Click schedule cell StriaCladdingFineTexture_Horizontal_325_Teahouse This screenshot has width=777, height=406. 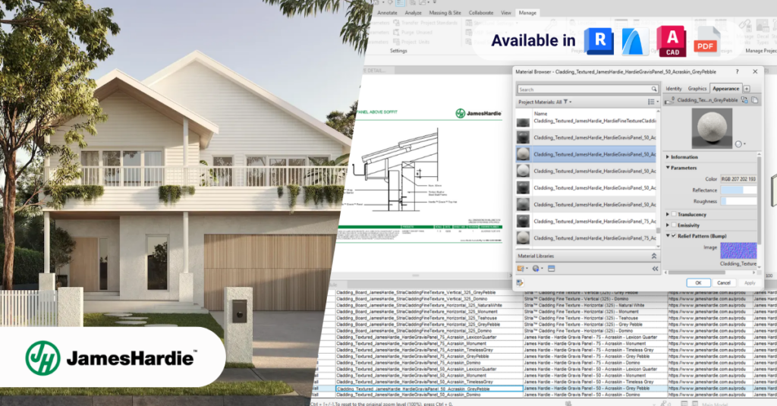[429, 318]
